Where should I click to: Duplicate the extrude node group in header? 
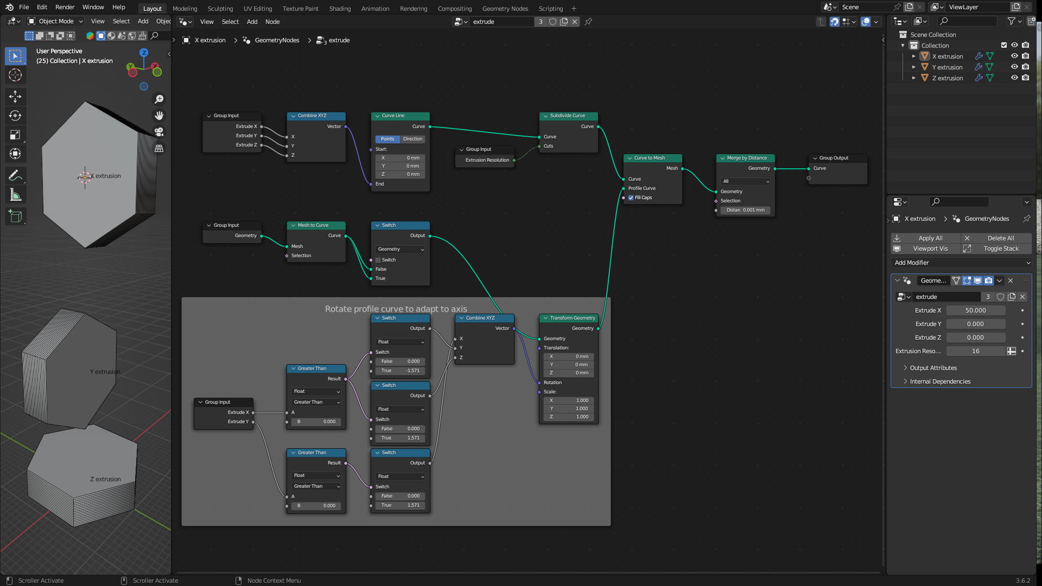[x=564, y=22]
